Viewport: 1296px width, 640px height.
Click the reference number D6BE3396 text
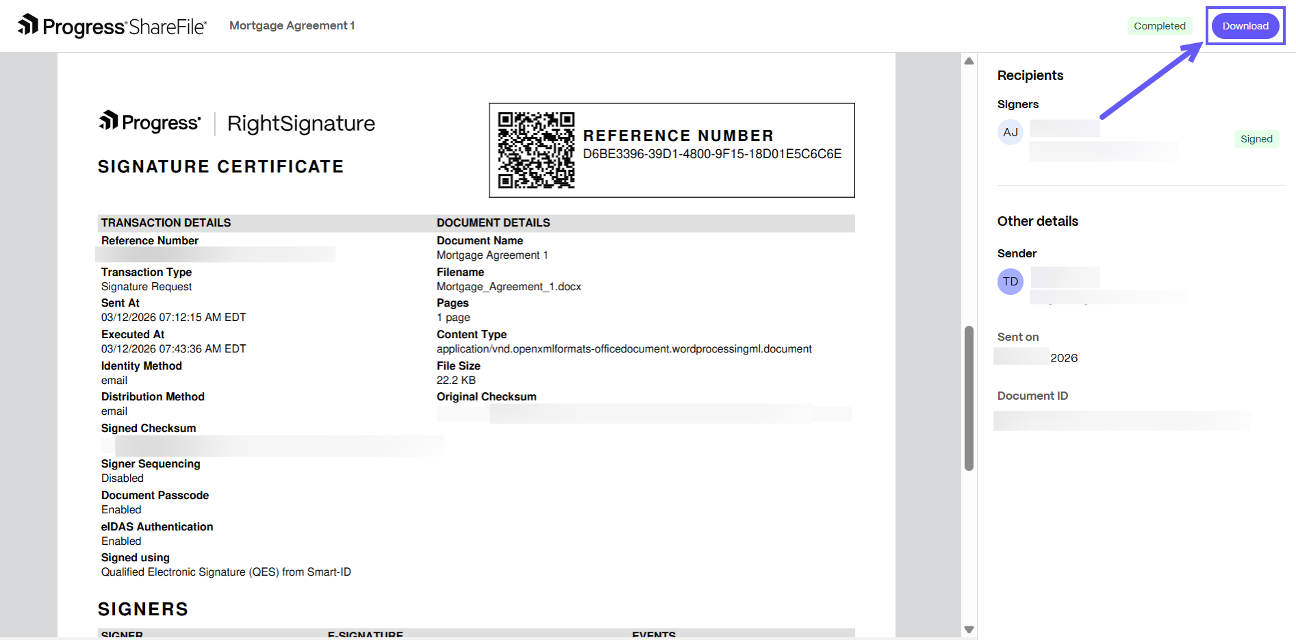pos(712,154)
